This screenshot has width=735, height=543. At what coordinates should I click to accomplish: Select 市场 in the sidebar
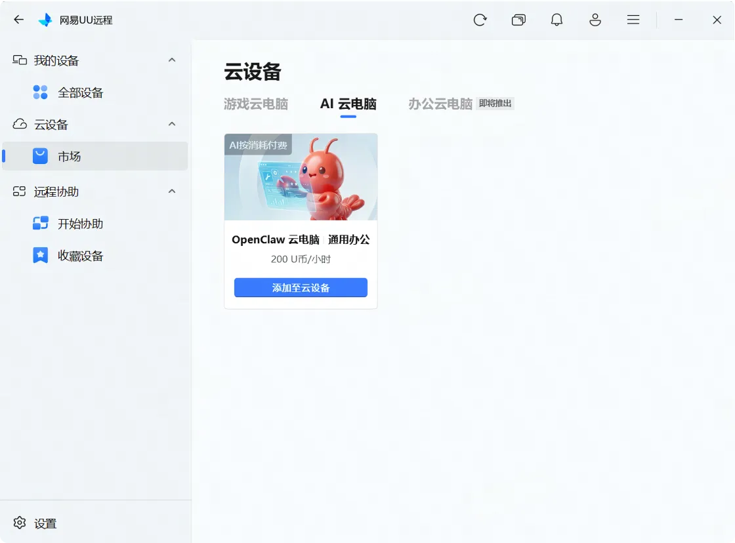pyautogui.click(x=69, y=157)
